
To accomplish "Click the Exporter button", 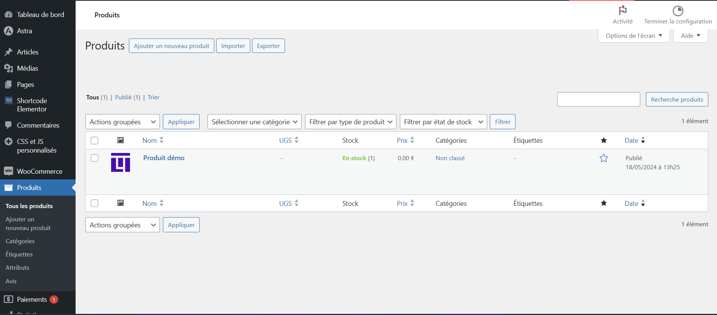I will pos(268,46).
